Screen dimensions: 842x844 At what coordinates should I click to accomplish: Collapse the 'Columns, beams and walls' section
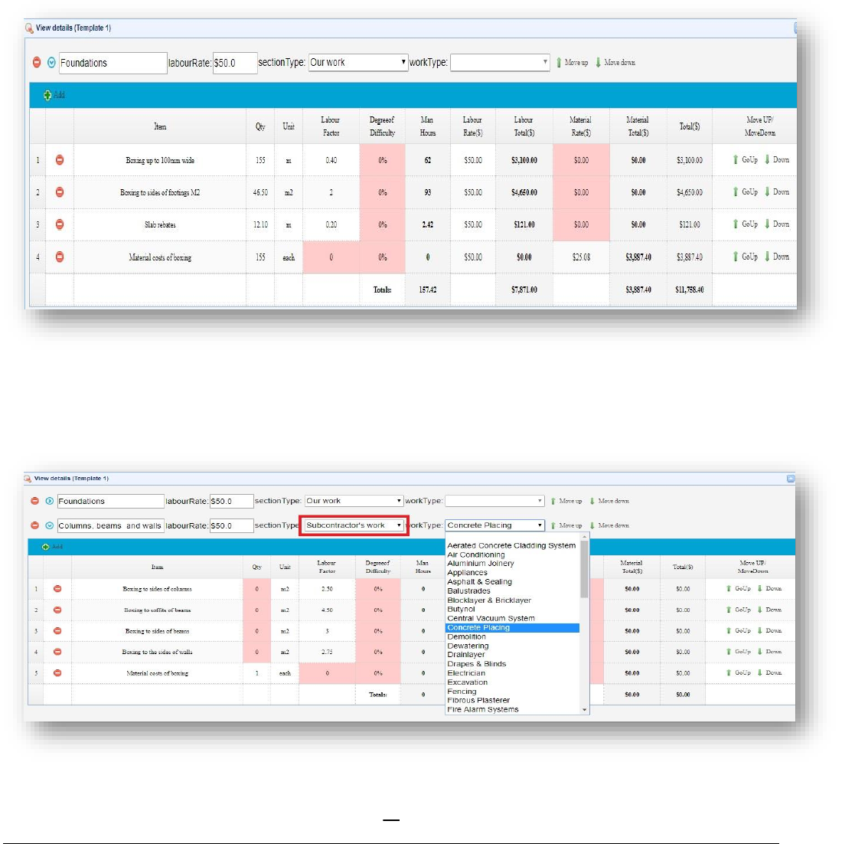(x=50, y=525)
